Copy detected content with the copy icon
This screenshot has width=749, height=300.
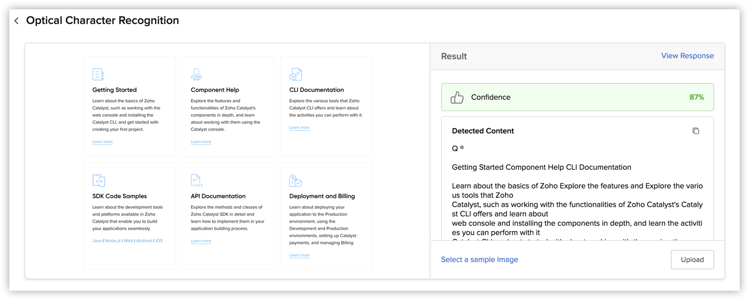(696, 131)
